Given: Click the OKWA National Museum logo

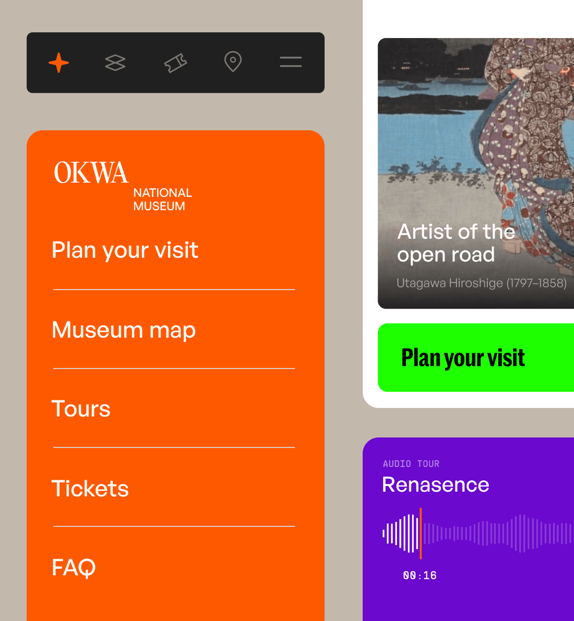Looking at the screenshot, I should click(123, 186).
